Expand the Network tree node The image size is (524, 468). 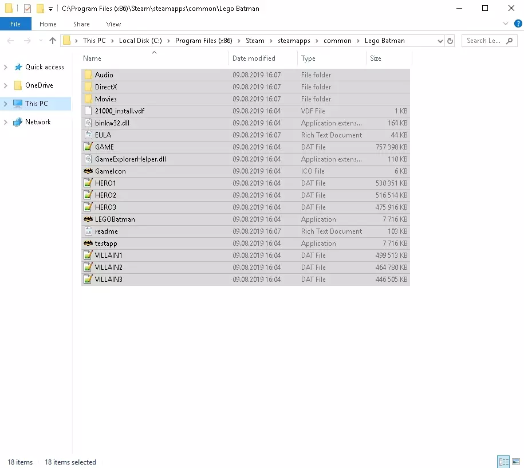(6, 122)
